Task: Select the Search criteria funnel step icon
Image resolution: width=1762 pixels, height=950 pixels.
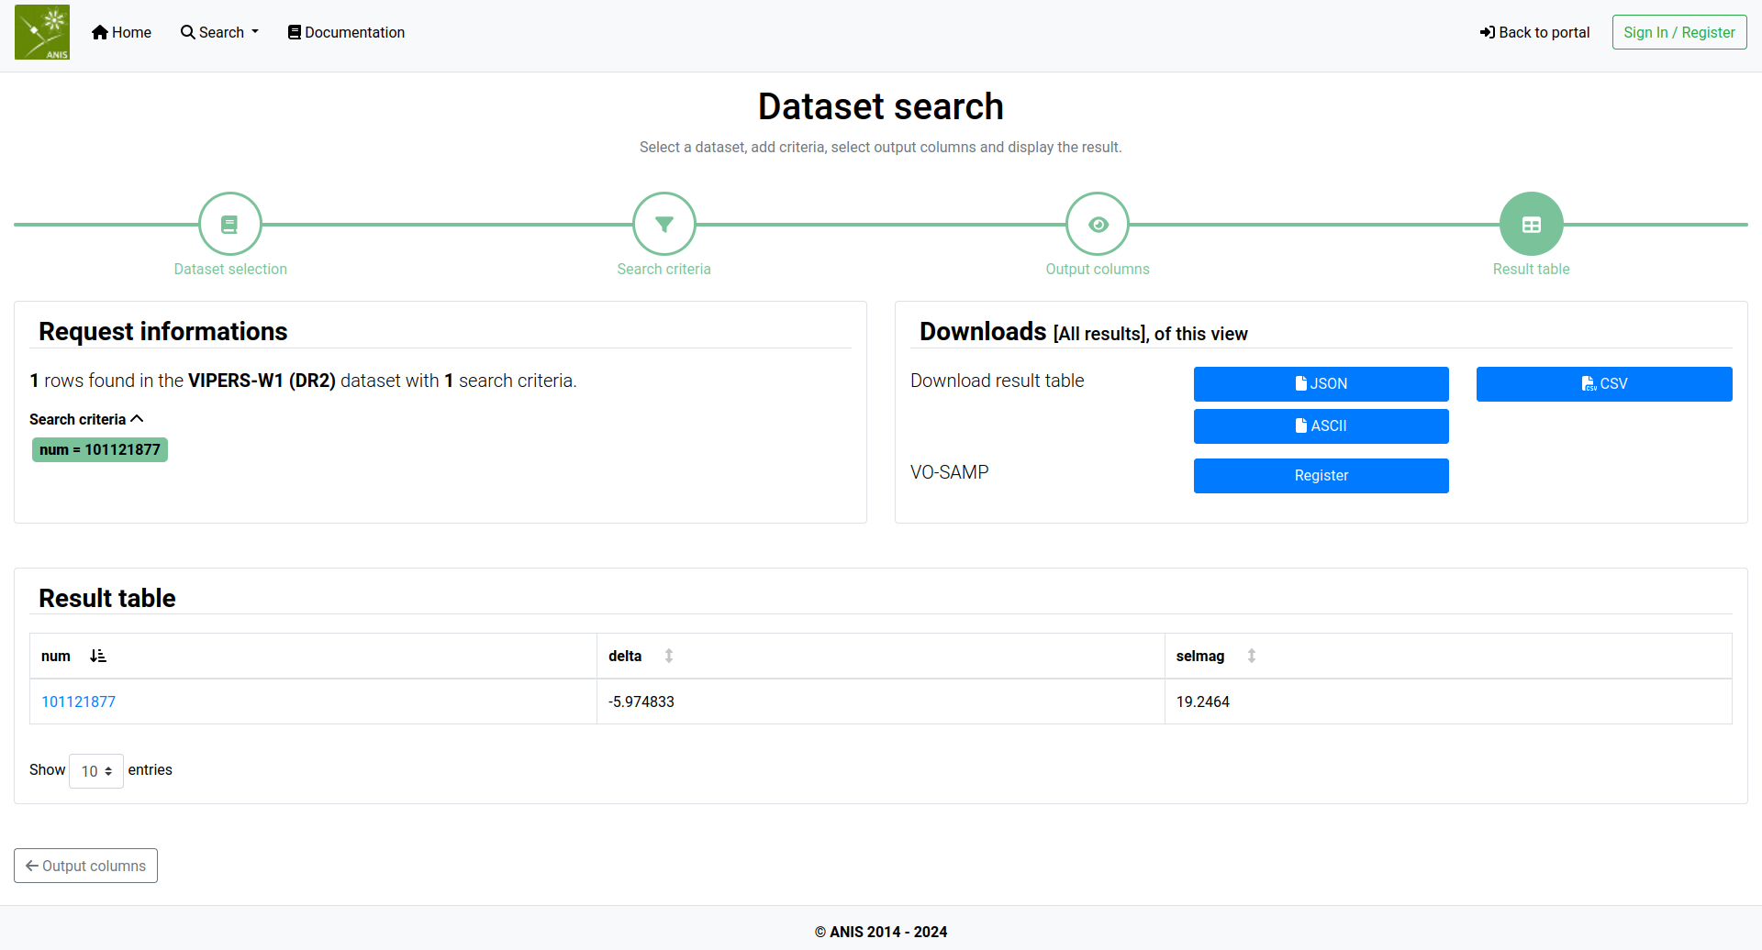Action: click(x=664, y=224)
